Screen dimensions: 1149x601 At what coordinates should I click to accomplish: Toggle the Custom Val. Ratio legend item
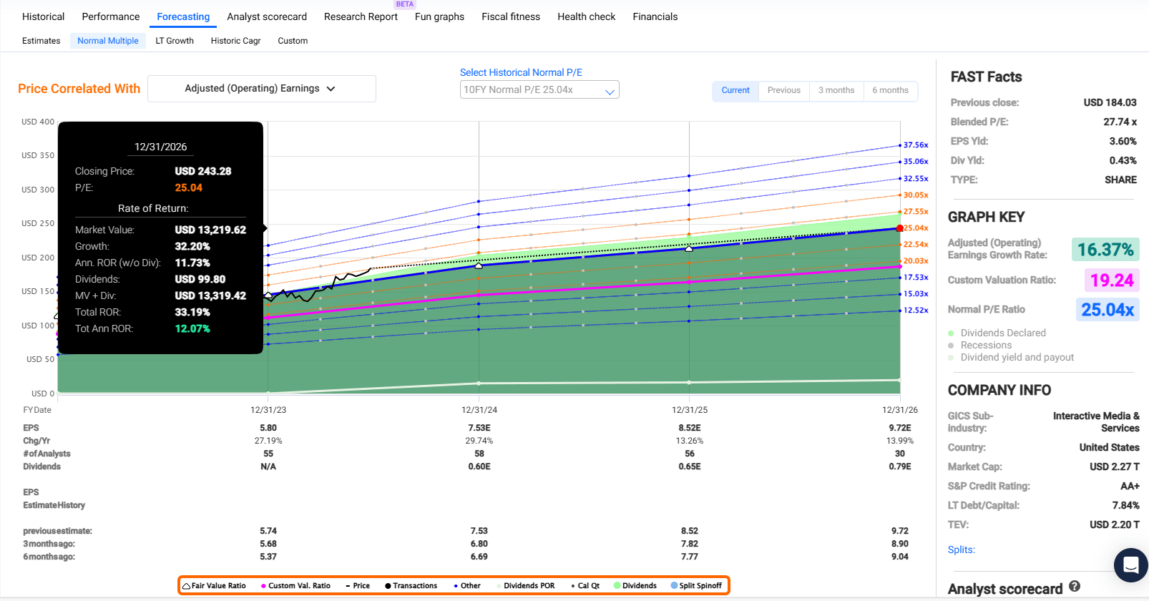coord(295,586)
